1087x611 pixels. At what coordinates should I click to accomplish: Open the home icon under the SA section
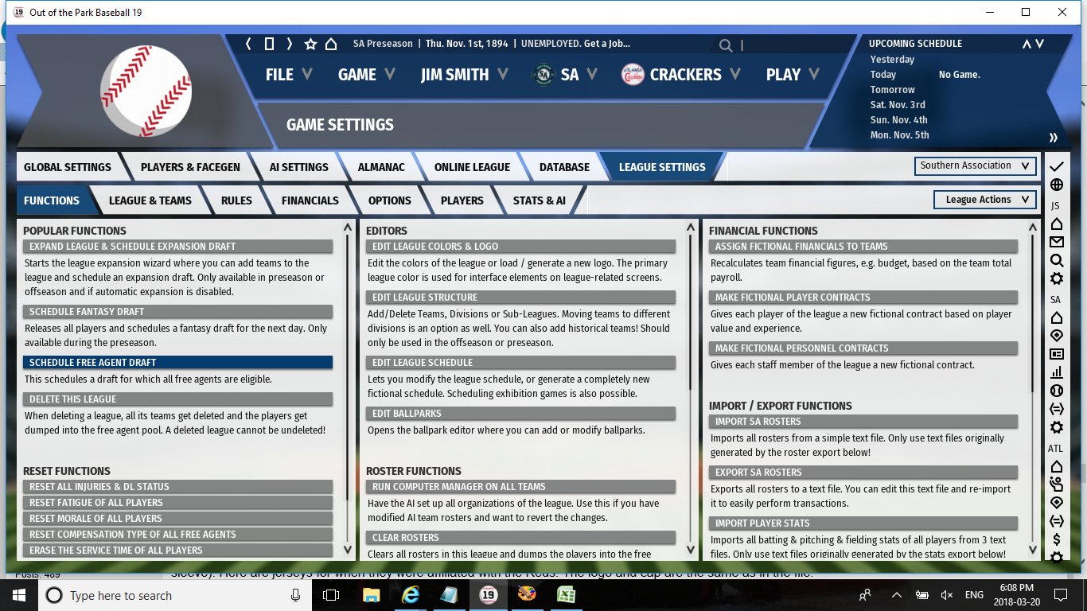coord(1056,317)
